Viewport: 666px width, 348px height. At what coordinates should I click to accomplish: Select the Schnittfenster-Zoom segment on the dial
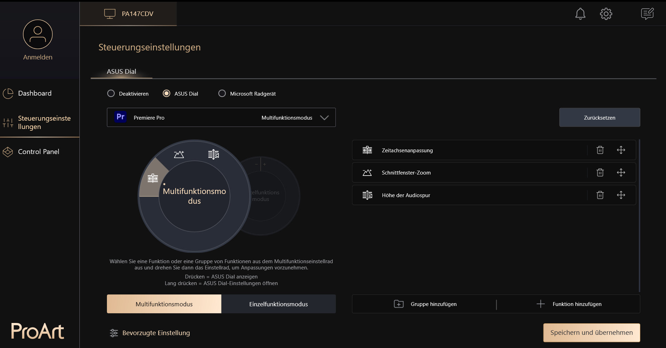[x=179, y=154]
